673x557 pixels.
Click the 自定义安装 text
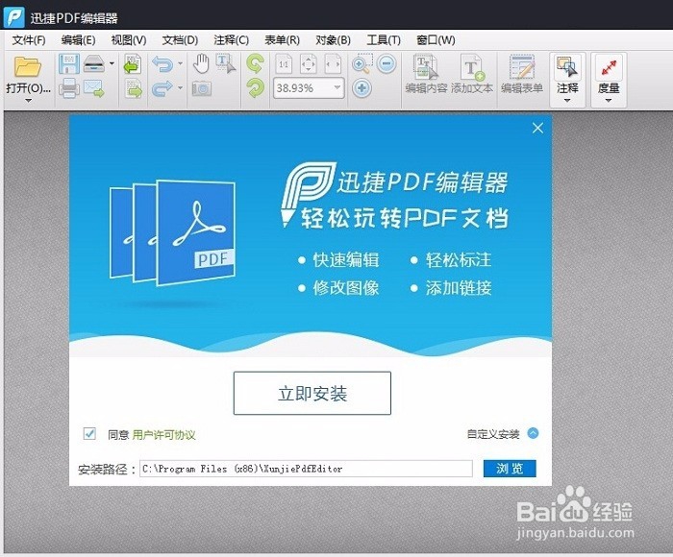click(493, 434)
